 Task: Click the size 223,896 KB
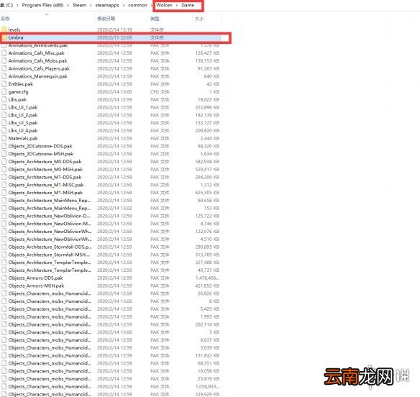point(207,107)
